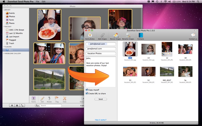Select Vacation_004.JPG thumbnail

185,49
